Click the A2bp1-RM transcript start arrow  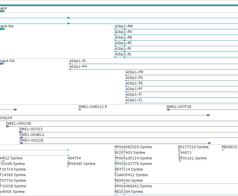coord(116,29)
